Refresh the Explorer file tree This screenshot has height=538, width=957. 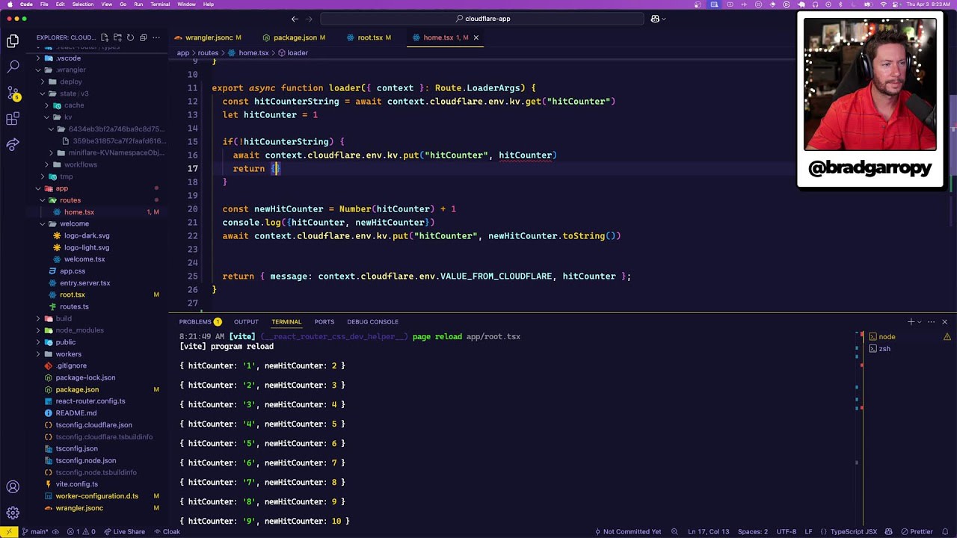(130, 37)
